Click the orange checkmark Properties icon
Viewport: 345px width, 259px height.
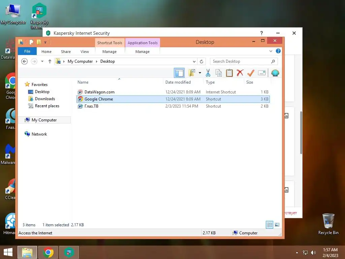point(251,73)
